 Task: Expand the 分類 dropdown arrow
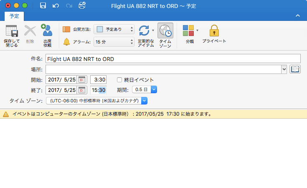pos(197,30)
